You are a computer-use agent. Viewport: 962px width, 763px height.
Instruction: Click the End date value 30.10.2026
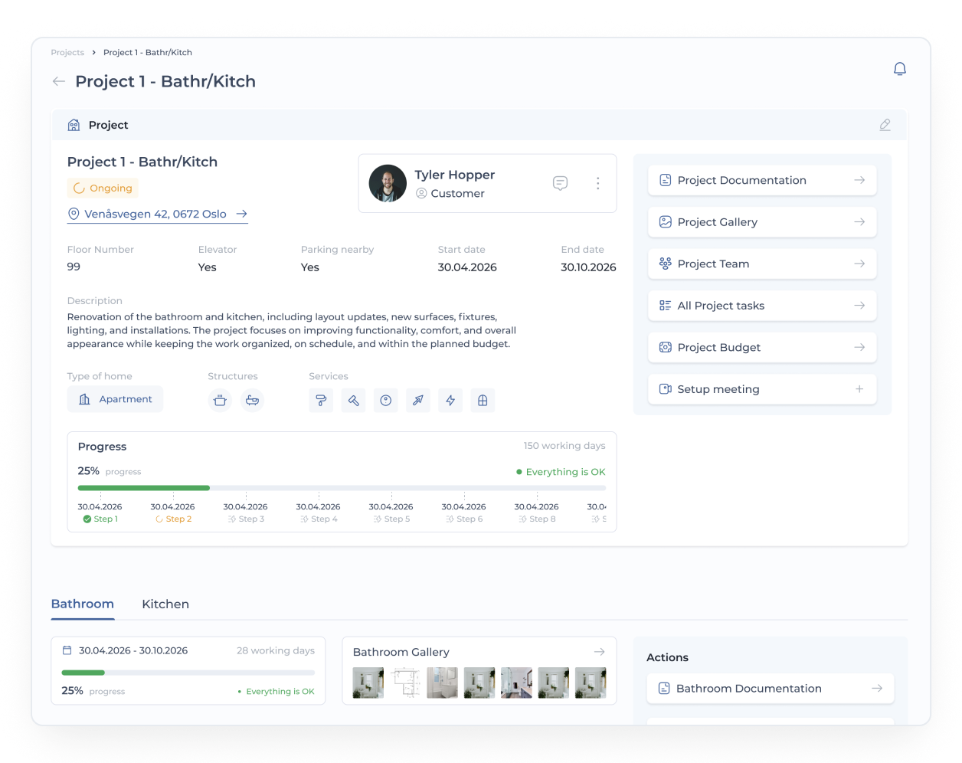pyautogui.click(x=588, y=267)
